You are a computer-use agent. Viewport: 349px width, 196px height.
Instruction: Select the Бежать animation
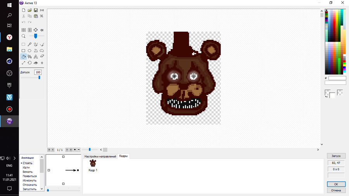[28, 172]
